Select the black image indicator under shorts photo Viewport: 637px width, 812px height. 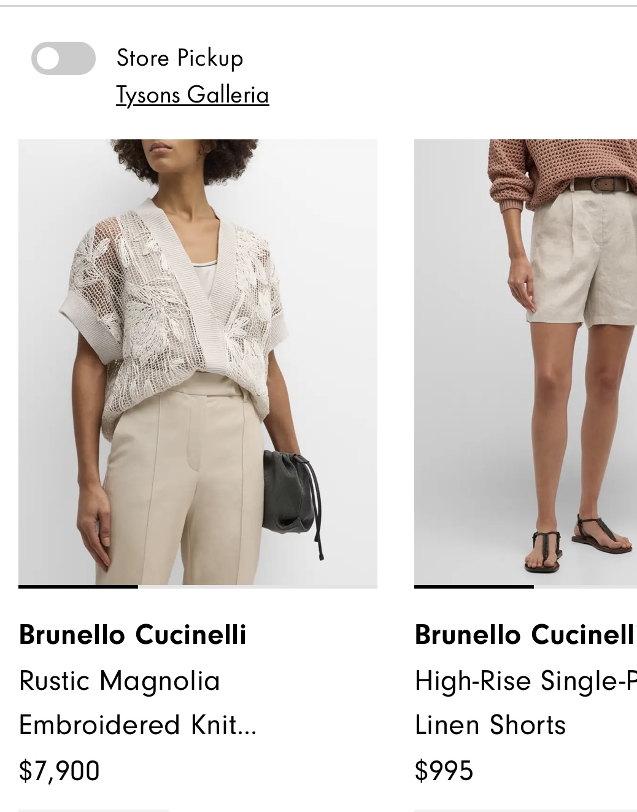(474, 587)
